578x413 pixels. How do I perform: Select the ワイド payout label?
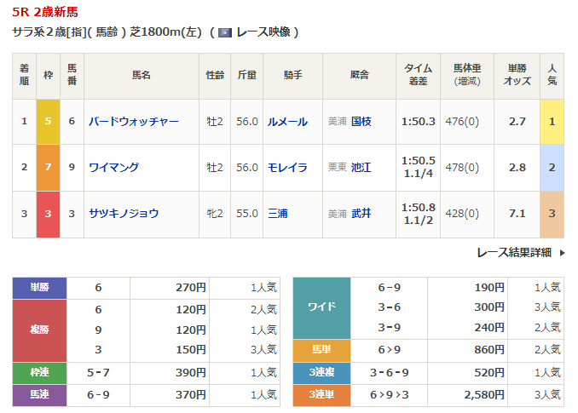pos(321,307)
